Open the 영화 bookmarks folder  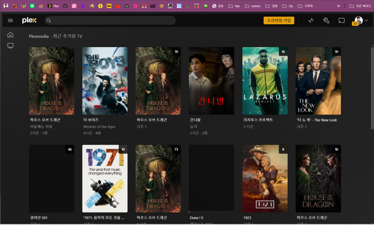point(271,6)
